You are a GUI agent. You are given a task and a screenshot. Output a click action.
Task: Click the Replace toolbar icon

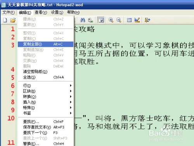(x=90, y=20)
